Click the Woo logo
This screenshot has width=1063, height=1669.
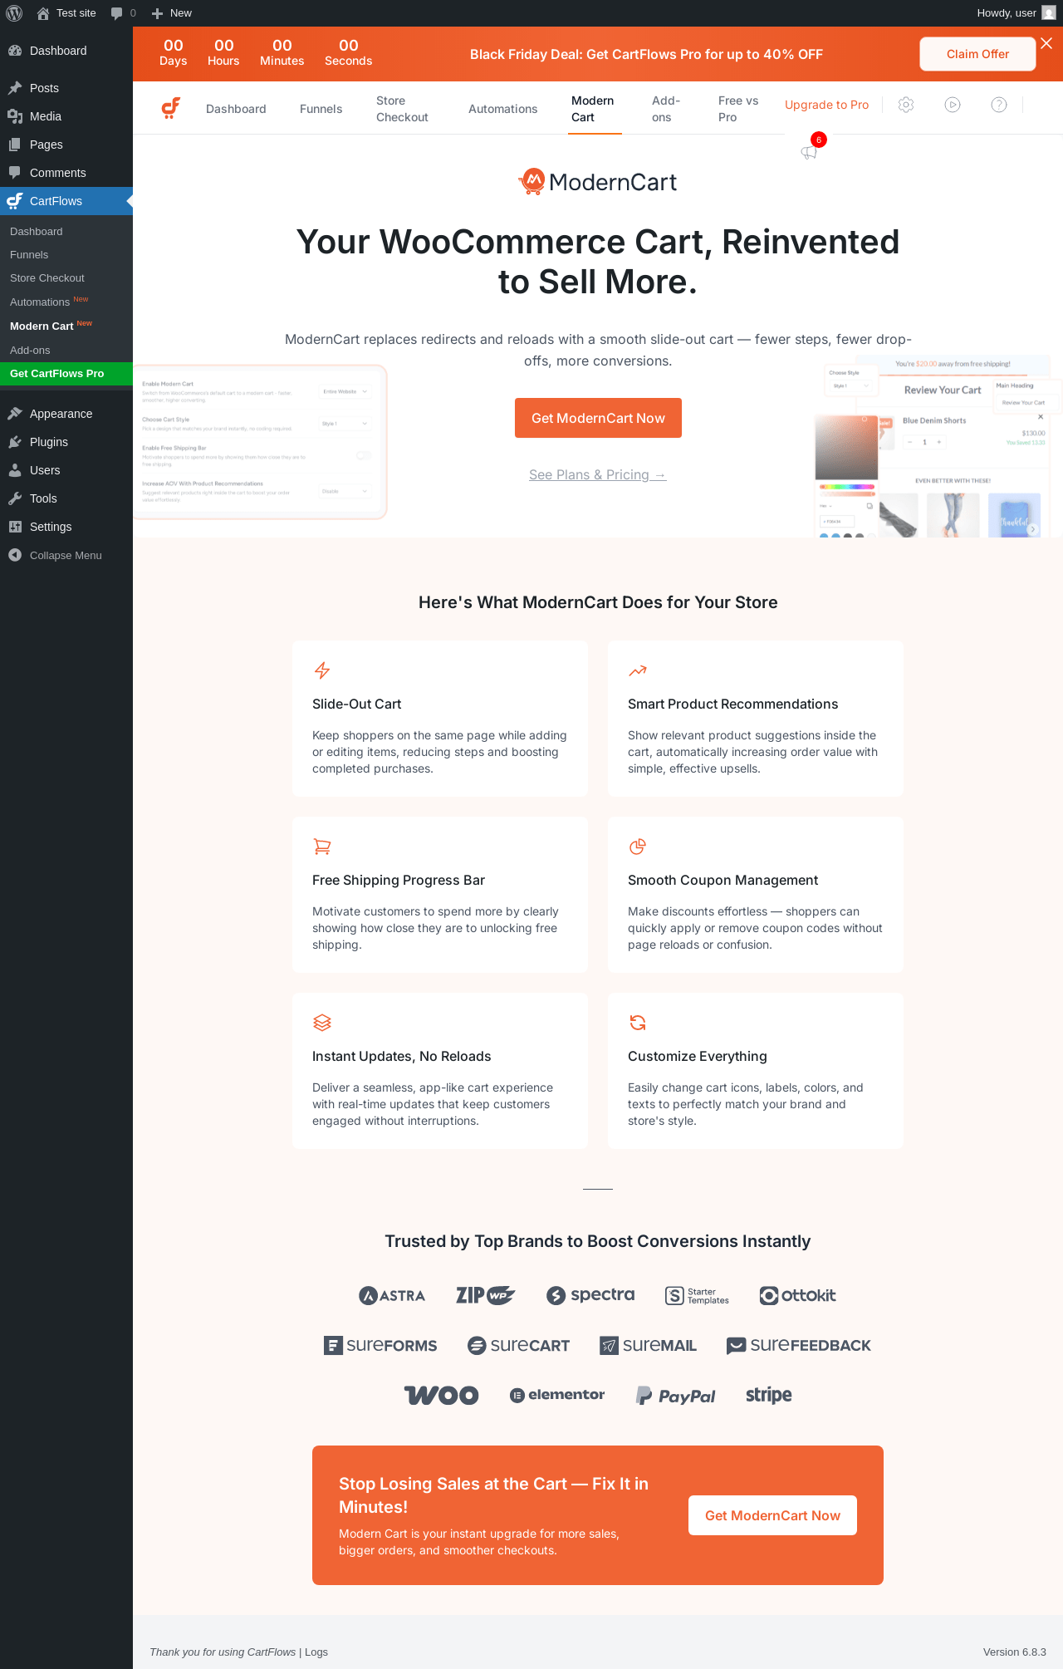(x=441, y=1395)
